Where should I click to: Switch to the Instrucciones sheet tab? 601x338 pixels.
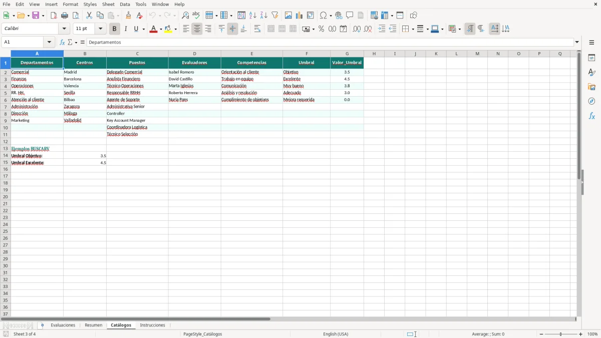point(153,325)
